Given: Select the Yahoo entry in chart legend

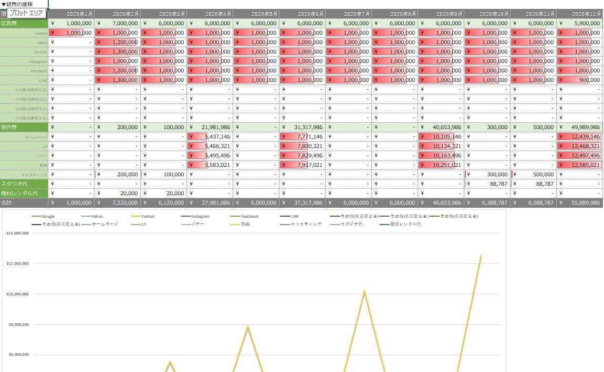Looking at the screenshot, I should pos(92,217).
